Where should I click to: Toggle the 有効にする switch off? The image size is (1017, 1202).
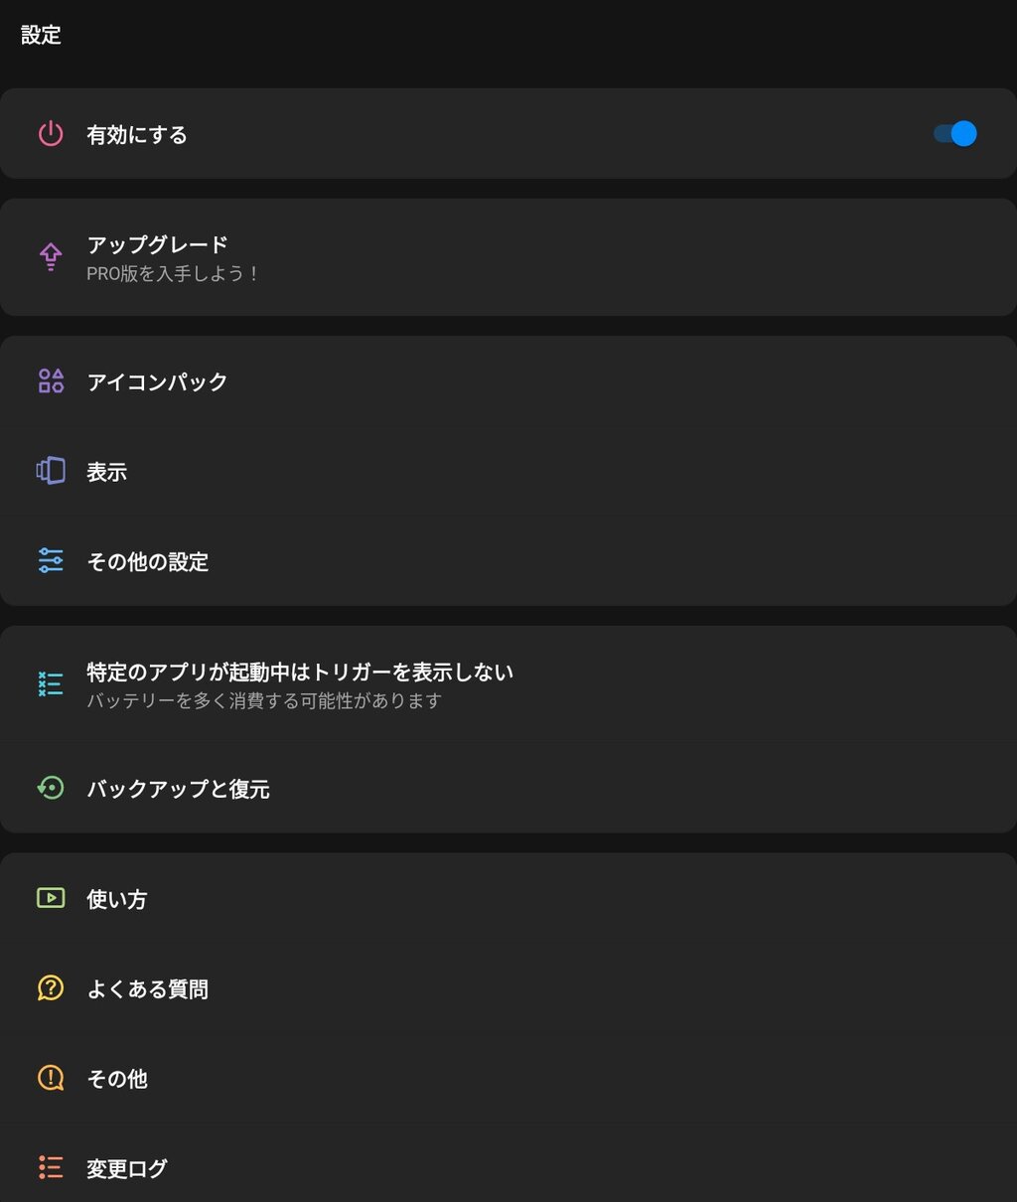pos(954,133)
